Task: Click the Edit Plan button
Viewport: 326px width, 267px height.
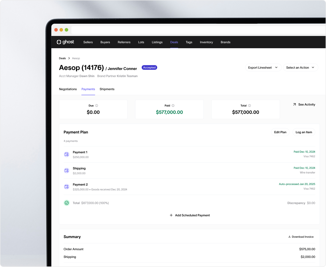Action: coord(280,132)
